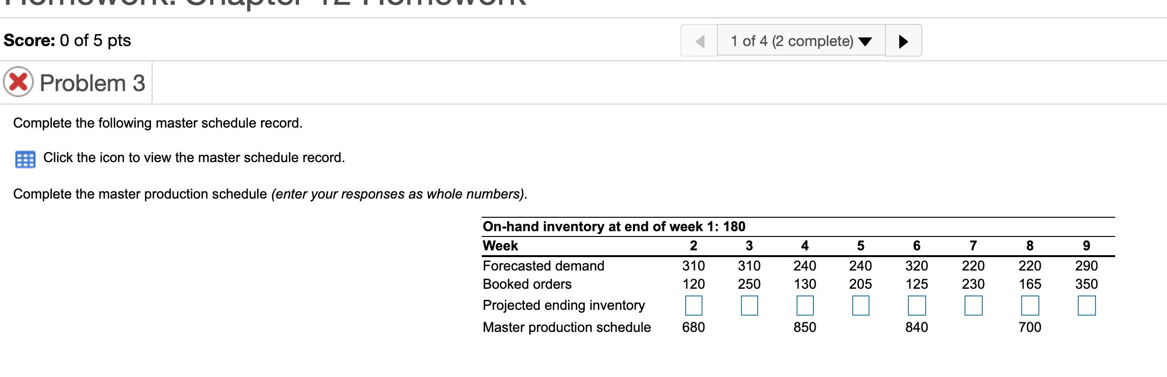Image resolution: width=1167 pixels, height=377 pixels.
Task: Click week 9 projected ending inventory box
Action: 1087,306
